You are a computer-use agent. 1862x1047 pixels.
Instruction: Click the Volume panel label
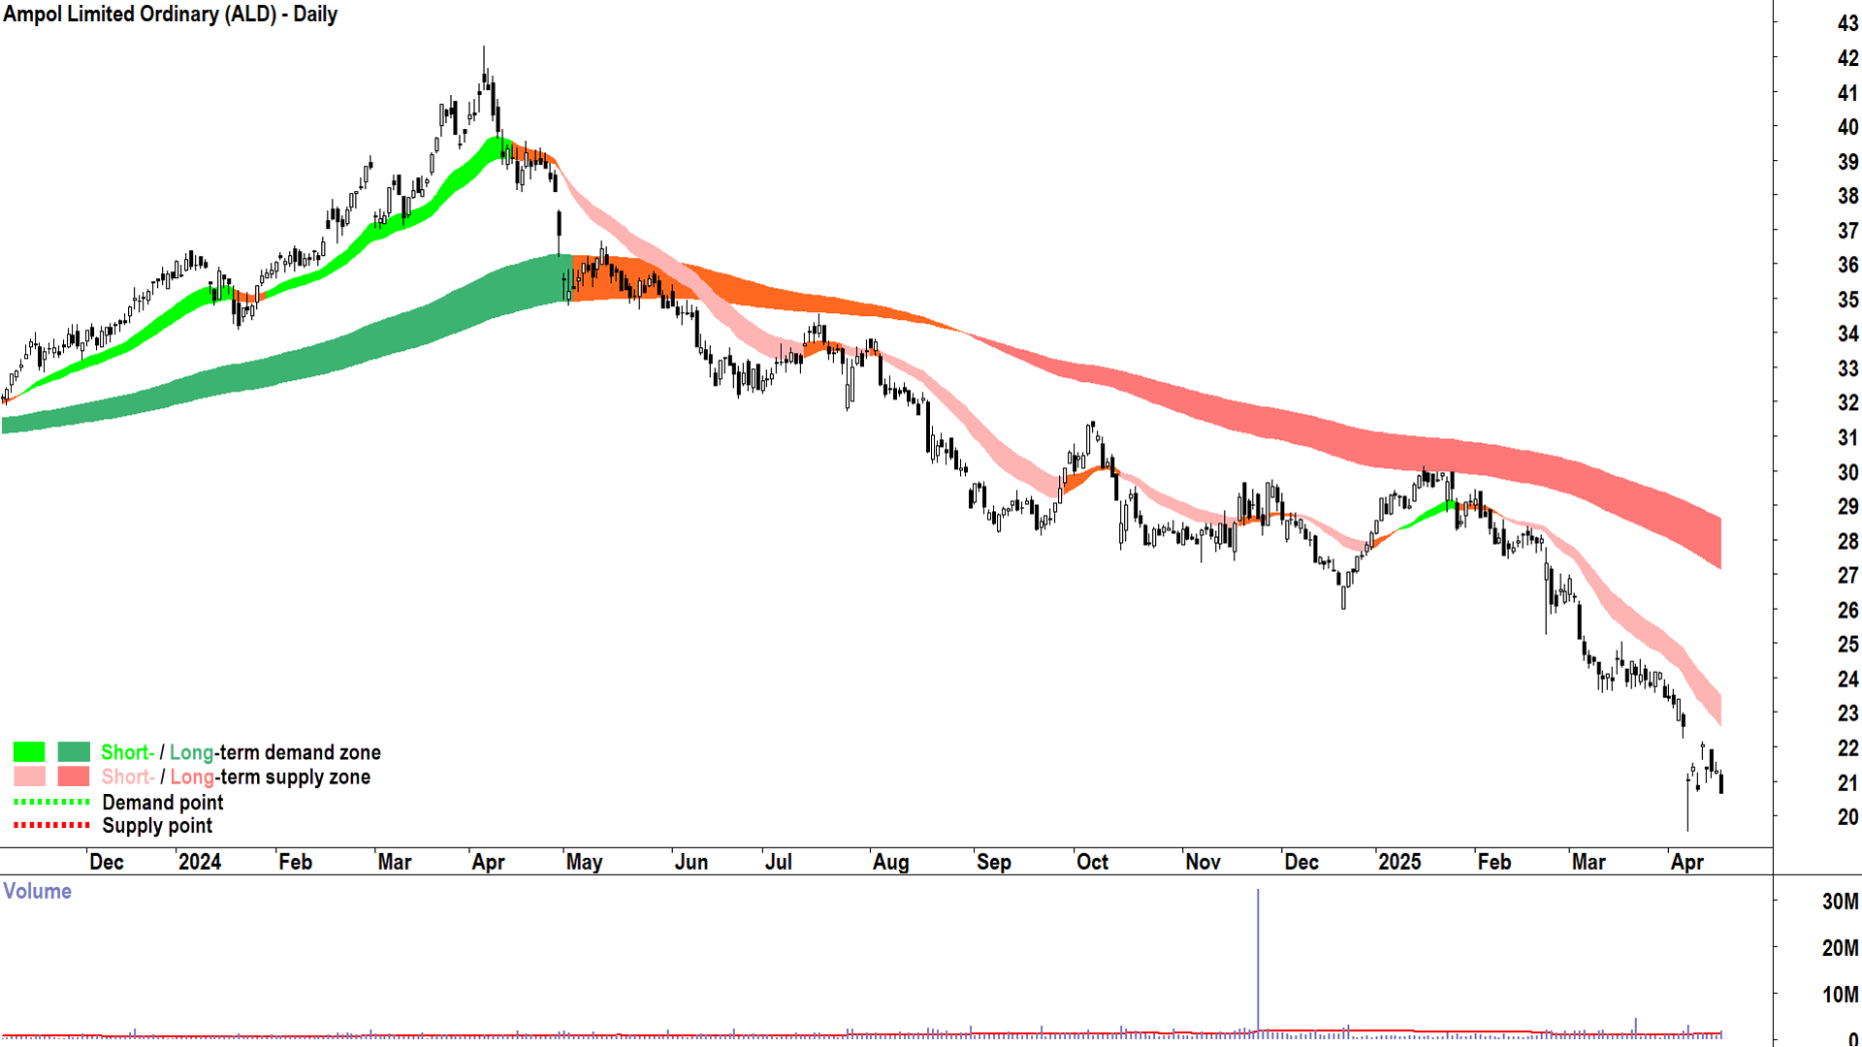pos(38,891)
